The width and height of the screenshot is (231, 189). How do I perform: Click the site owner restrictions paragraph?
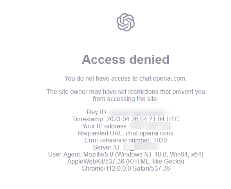pyautogui.click(x=126, y=95)
